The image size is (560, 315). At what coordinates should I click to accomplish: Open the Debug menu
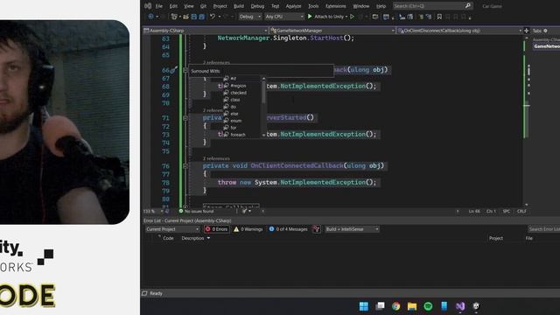tap(257, 6)
